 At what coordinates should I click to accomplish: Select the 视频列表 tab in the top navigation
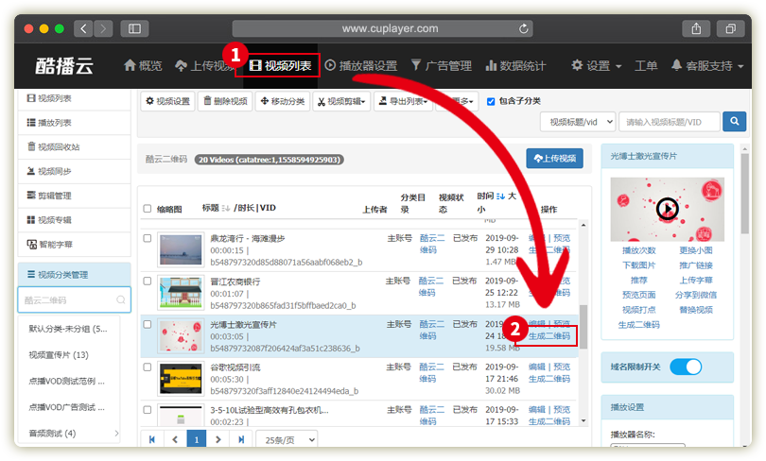click(280, 65)
